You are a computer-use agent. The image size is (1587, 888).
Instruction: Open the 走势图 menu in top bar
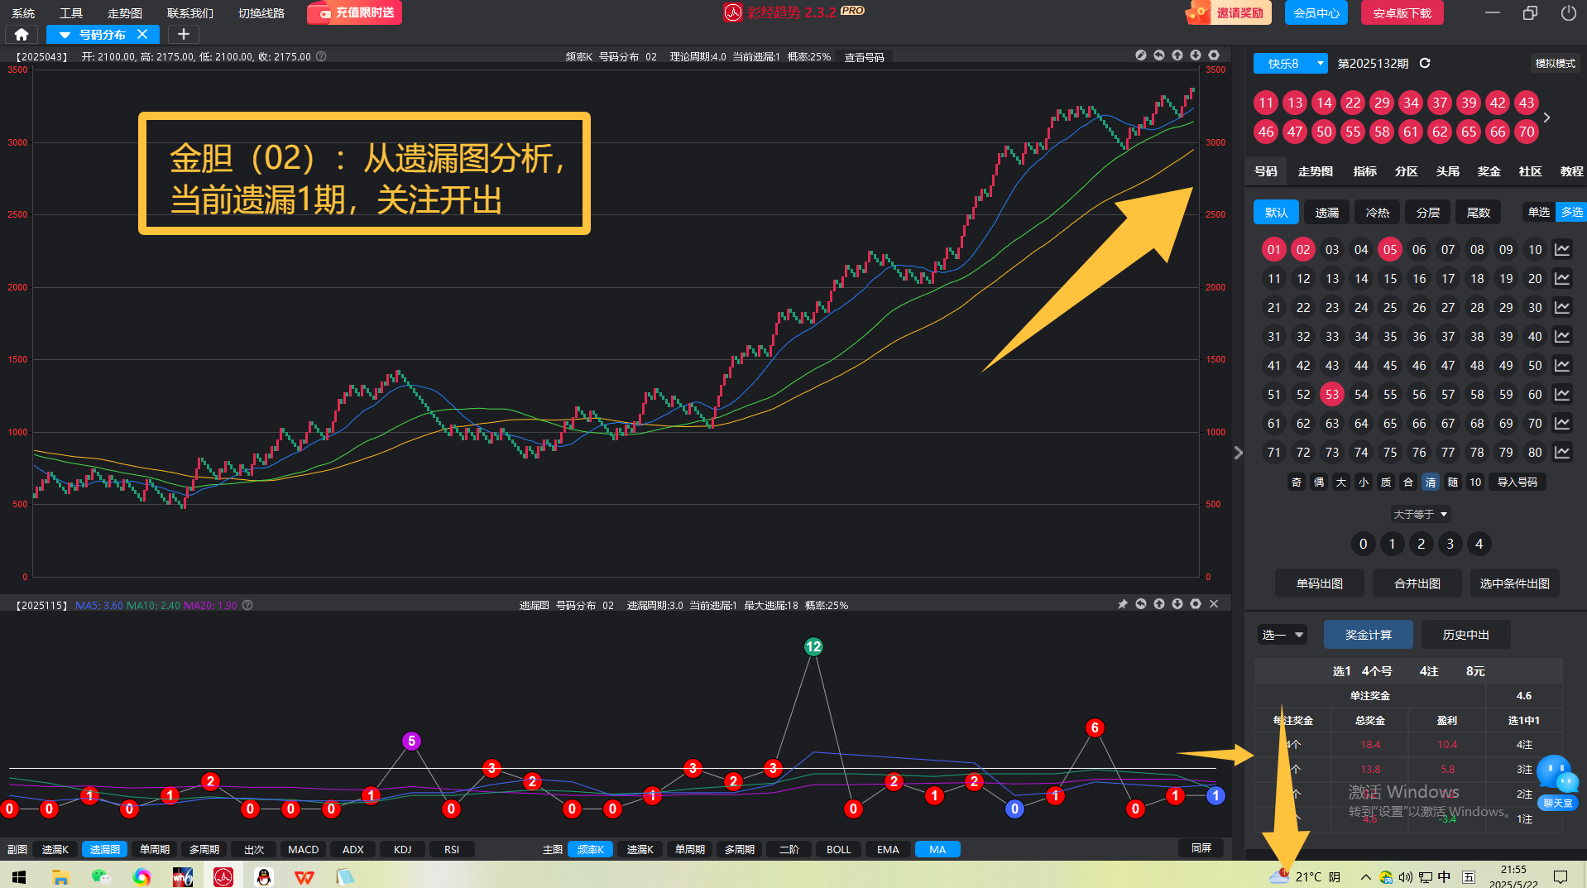coord(125,12)
